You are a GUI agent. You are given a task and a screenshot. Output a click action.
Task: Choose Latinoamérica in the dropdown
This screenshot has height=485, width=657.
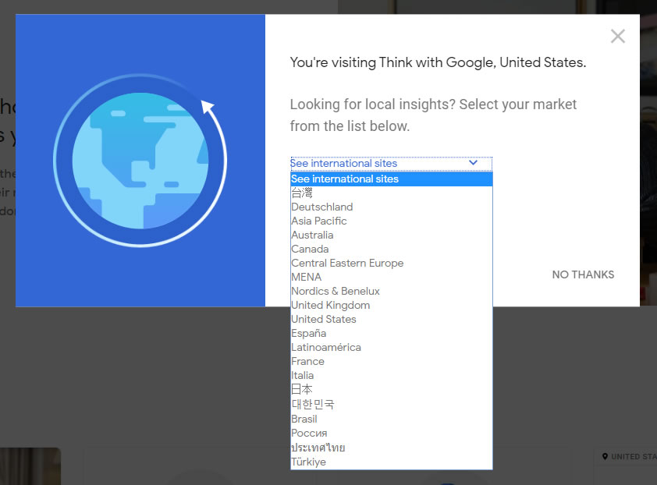point(326,347)
